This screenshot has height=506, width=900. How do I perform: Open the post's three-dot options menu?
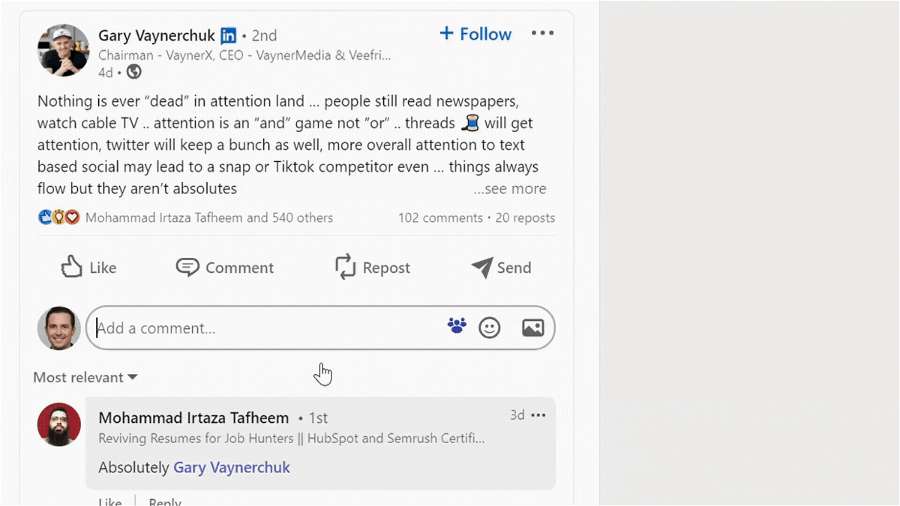tap(542, 33)
